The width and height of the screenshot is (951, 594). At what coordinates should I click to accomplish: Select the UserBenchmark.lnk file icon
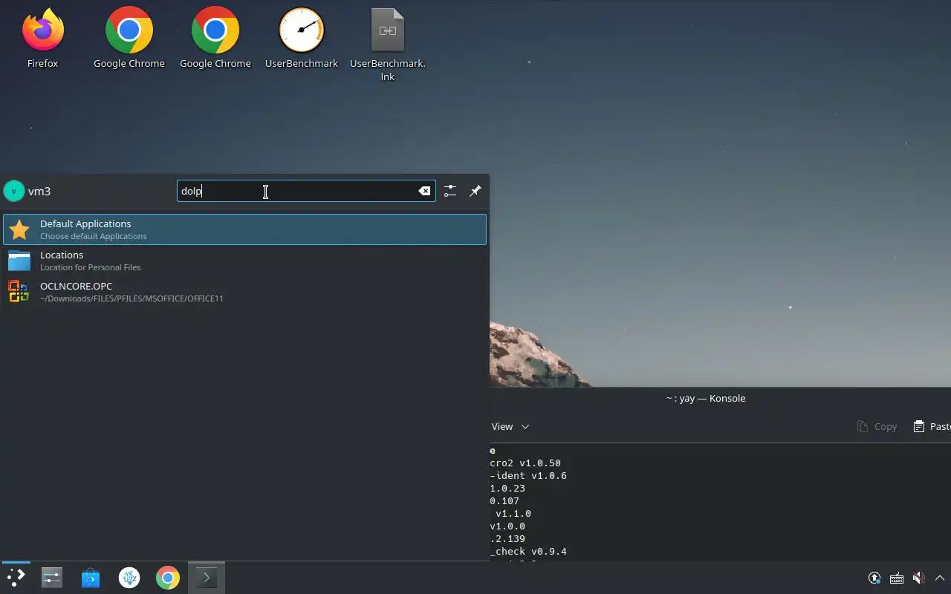click(x=387, y=45)
